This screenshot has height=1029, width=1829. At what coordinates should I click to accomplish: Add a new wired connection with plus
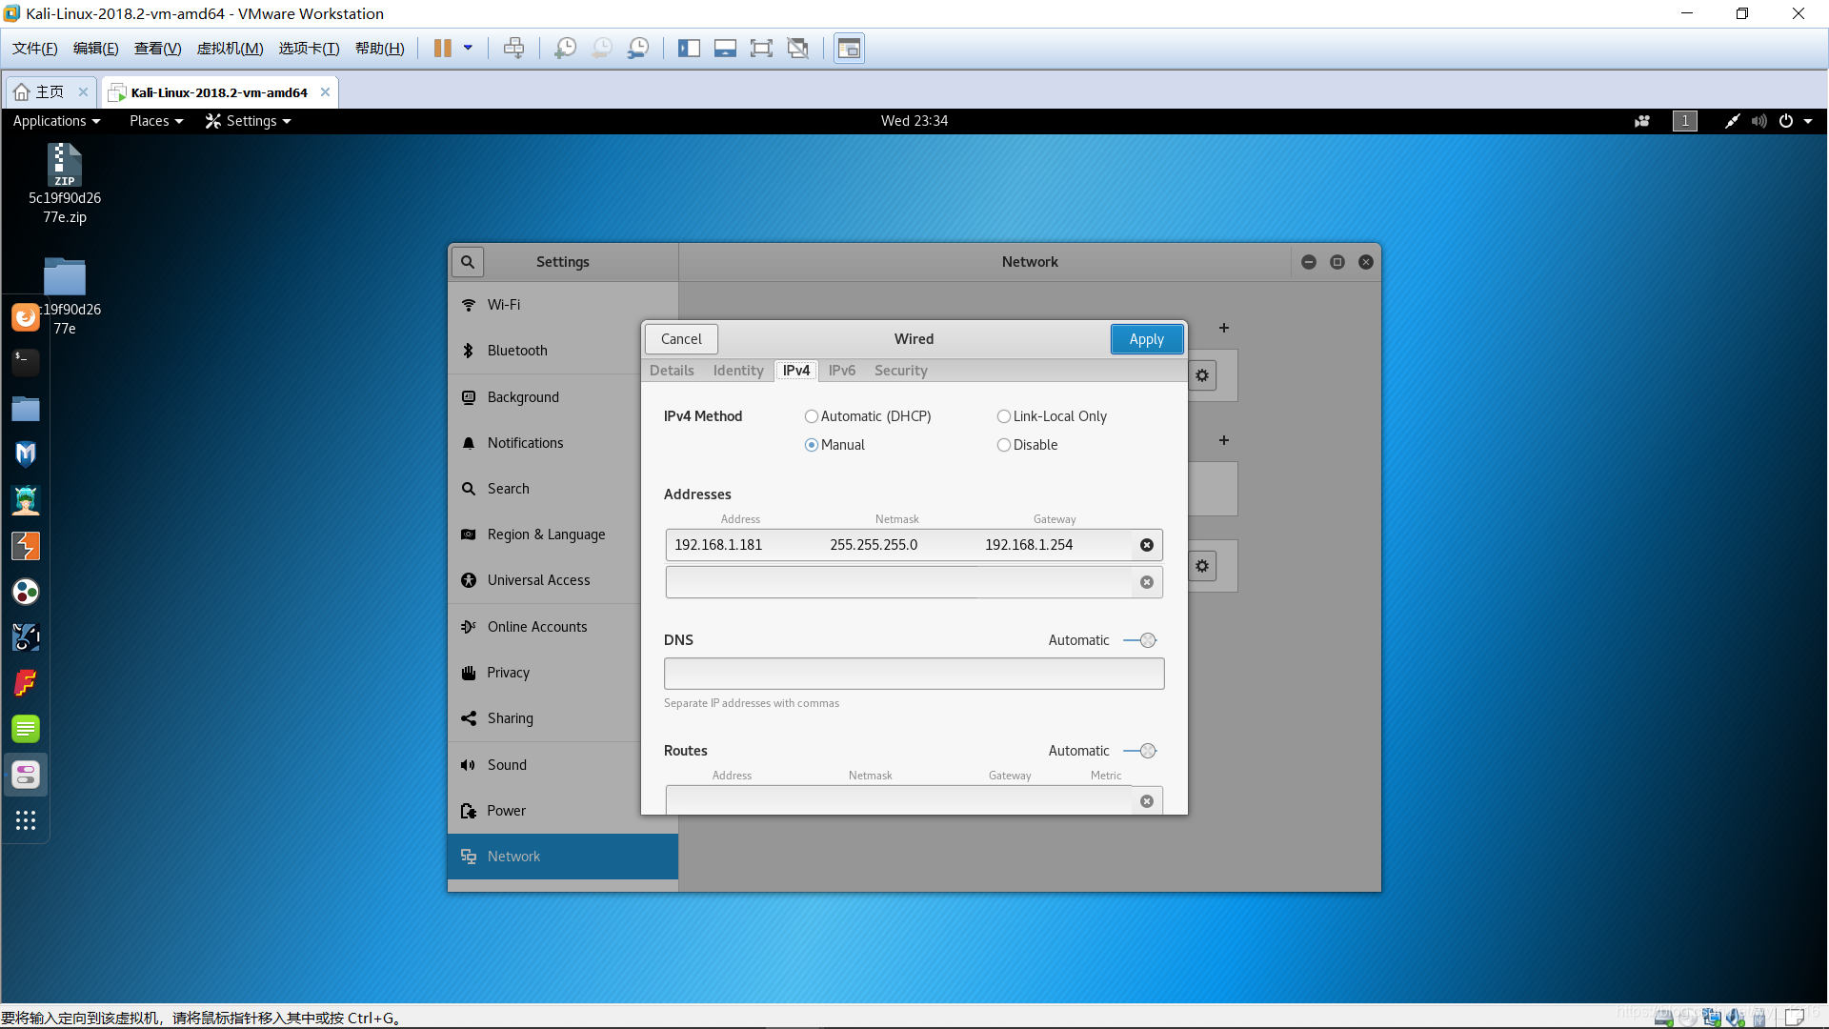1224,328
